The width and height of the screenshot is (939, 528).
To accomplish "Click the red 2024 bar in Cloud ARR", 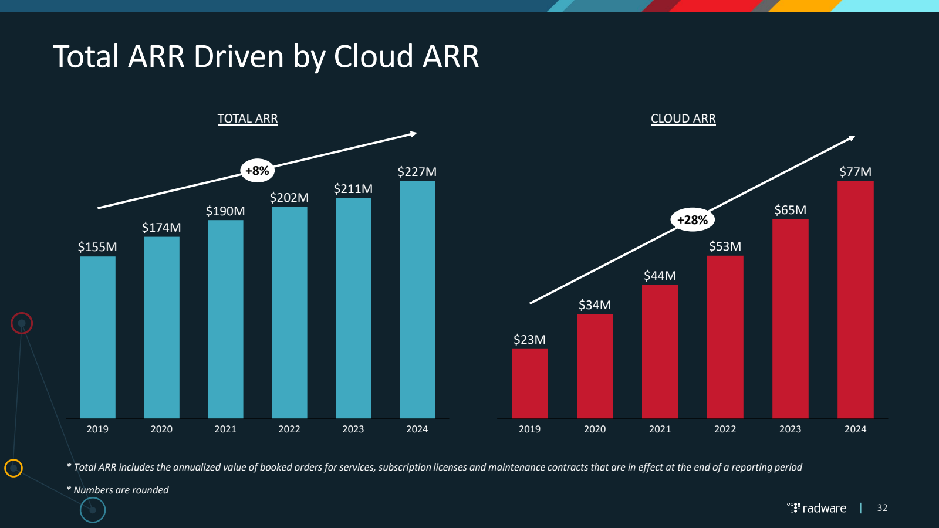I will click(855, 300).
